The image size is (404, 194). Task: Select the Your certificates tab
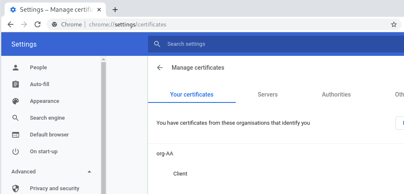(192, 94)
